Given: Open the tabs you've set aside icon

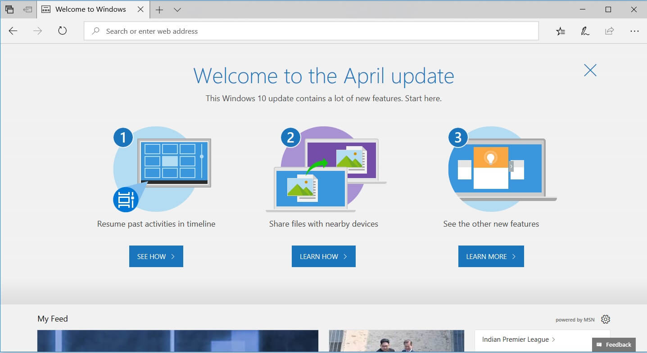Looking at the screenshot, I should [x=9, y=9].
